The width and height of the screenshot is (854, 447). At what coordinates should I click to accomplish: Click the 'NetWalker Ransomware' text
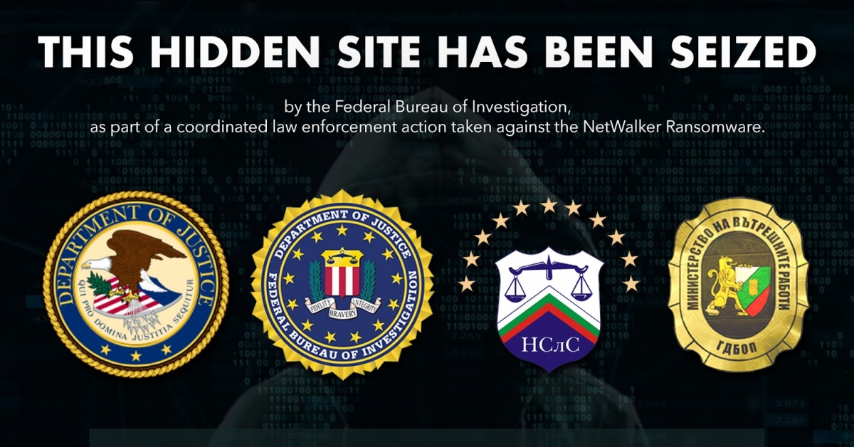[x=695, y=128]
